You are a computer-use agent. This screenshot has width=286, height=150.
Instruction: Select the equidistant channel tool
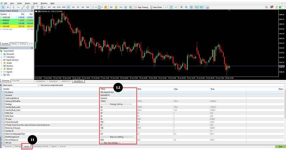tap(28, 7)
